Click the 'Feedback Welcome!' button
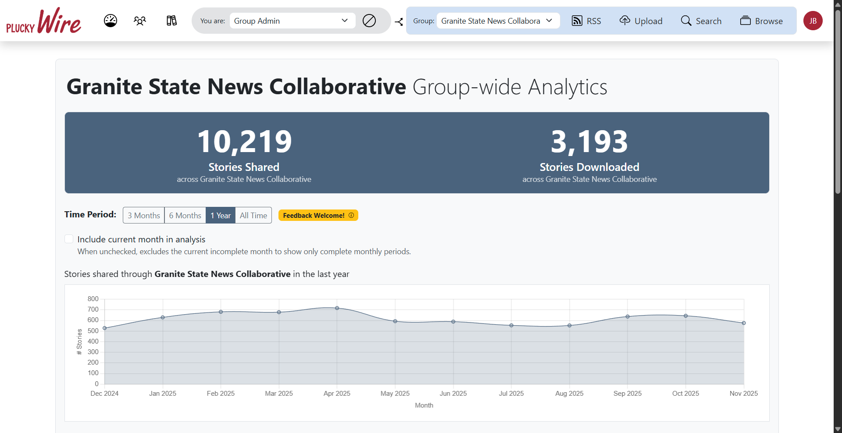This screenshot has width=842, height=433. tap(318, 215)
